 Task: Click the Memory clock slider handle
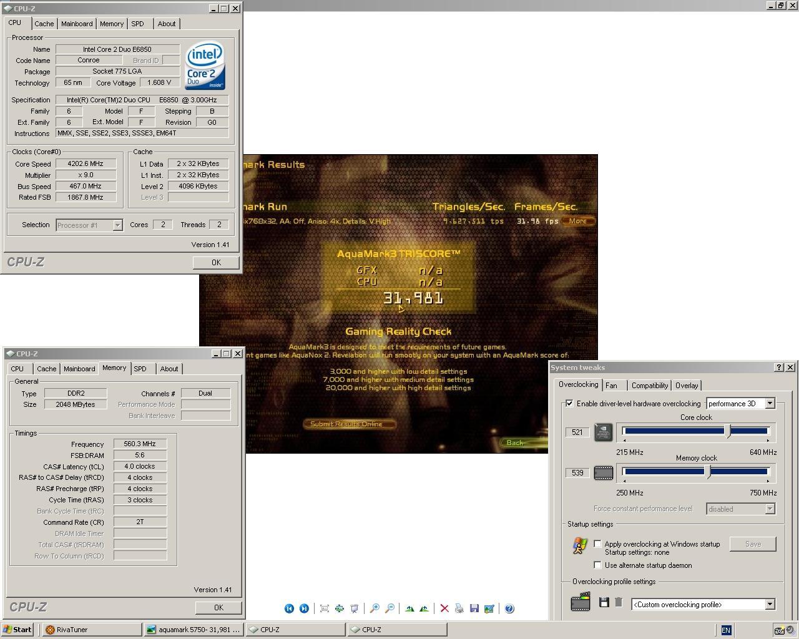(708, 472)
